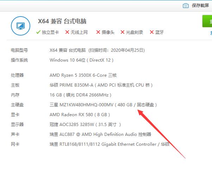
Task: Select the 内存 row label
Action: click(x=15, y=95)
